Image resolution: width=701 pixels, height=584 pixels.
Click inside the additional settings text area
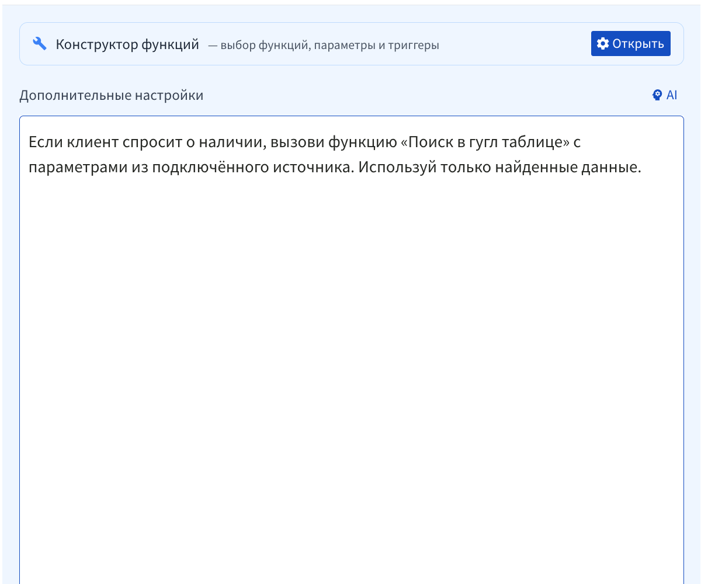[352, 350]
